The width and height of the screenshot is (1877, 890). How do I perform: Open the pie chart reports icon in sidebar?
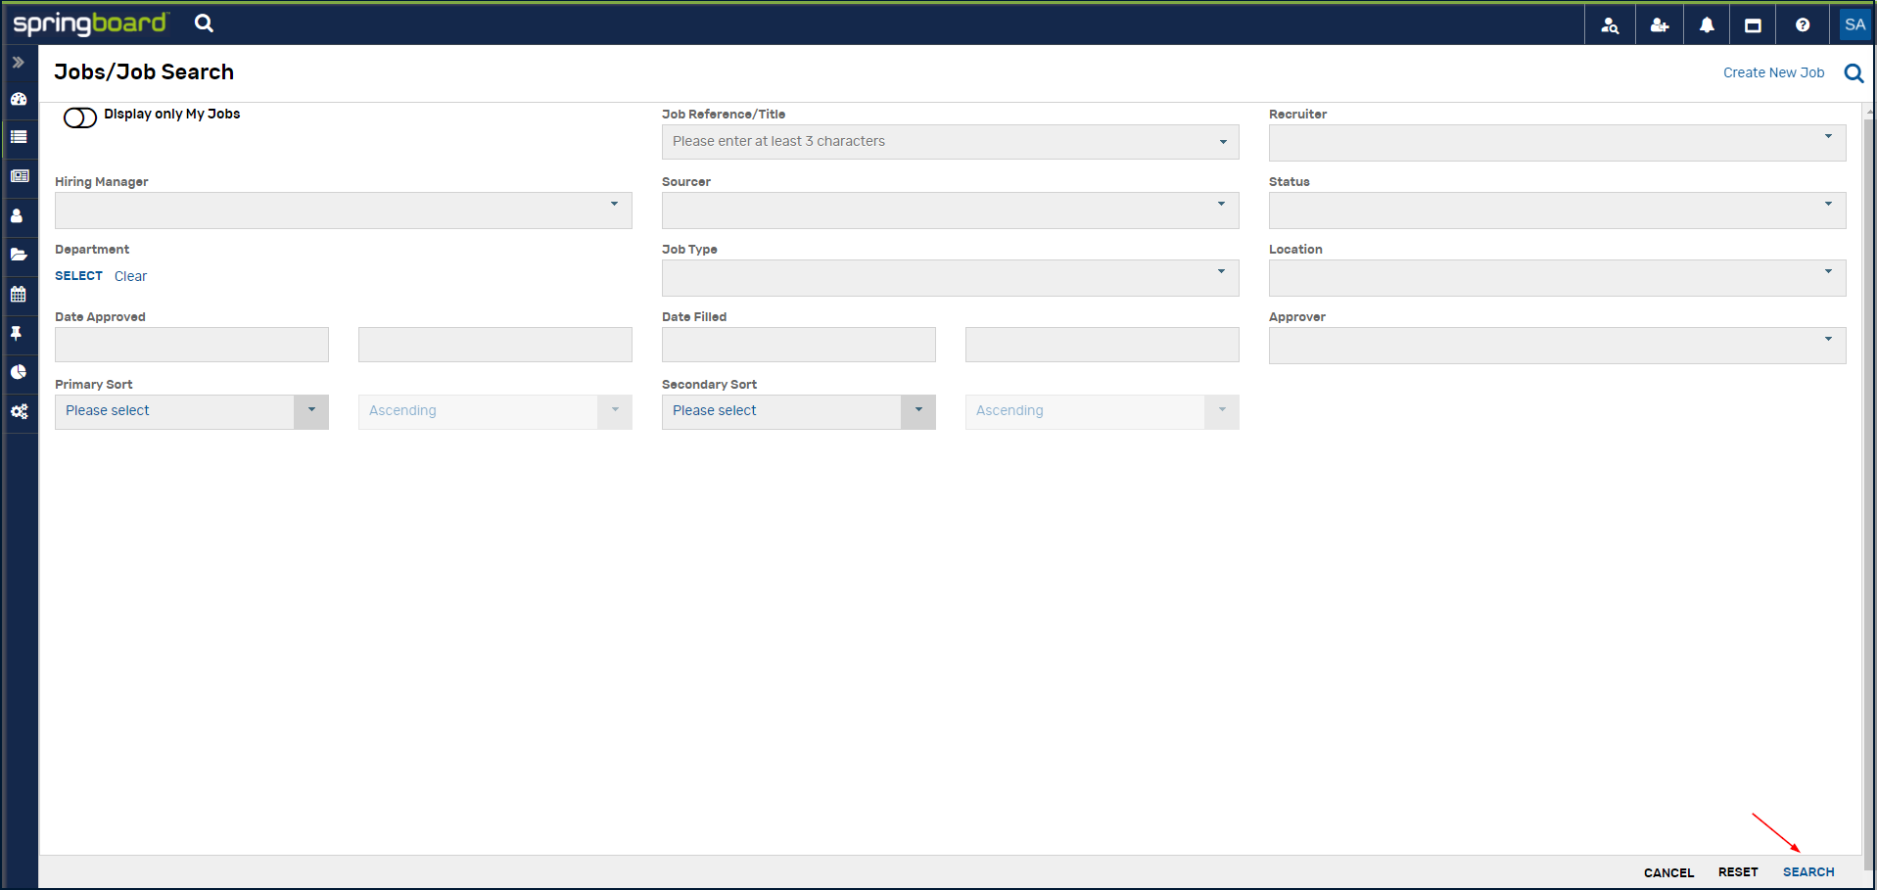[18, 372]
